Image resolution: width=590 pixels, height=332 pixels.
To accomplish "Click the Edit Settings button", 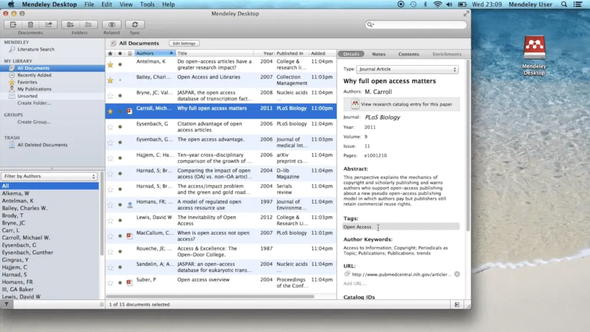I will [184, 43].
